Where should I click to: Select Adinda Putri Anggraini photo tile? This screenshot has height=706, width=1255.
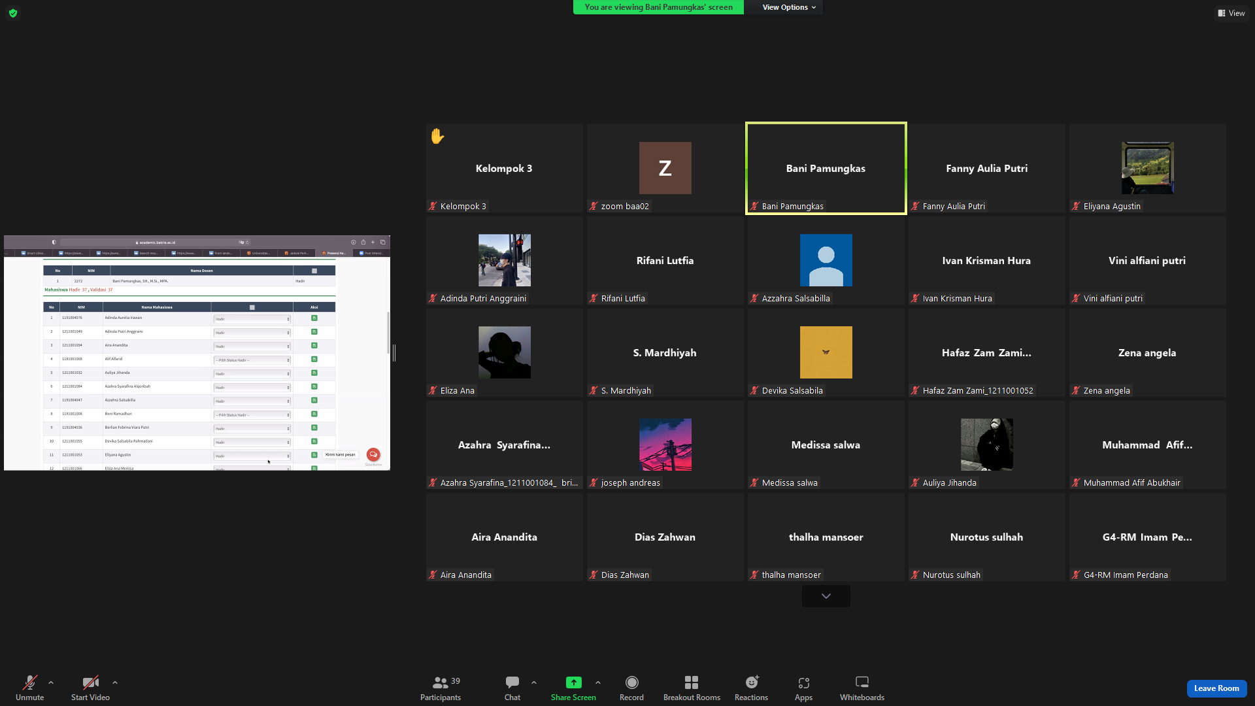click(x=505, y=260)
